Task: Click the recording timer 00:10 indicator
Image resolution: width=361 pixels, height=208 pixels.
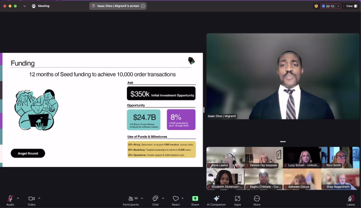Action: pos(328,6)
